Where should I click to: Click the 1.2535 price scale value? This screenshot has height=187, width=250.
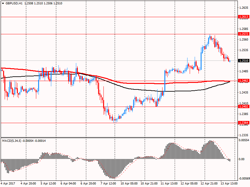(x=244, y=50)
